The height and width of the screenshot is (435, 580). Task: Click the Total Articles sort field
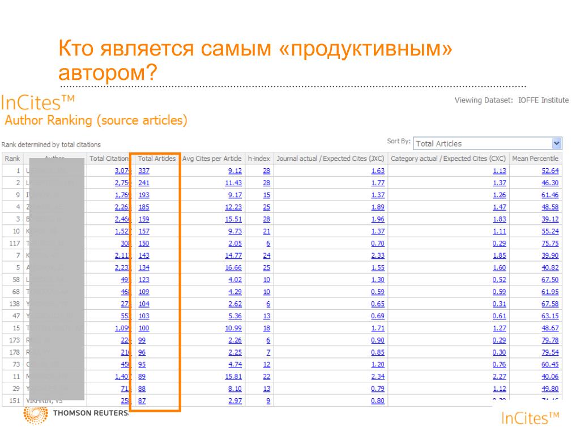(x=487, y=143)
